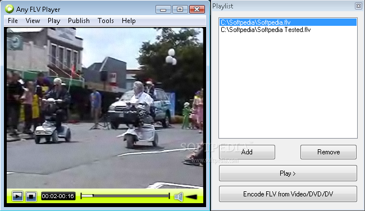Close the Any FLV Player window
365x211 pixels.
(197, 10)
